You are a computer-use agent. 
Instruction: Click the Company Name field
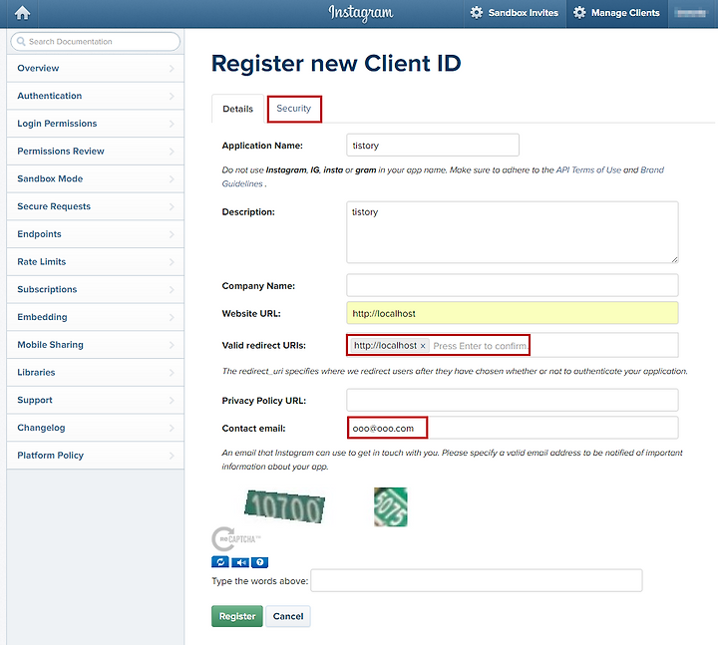click(513, 286)
